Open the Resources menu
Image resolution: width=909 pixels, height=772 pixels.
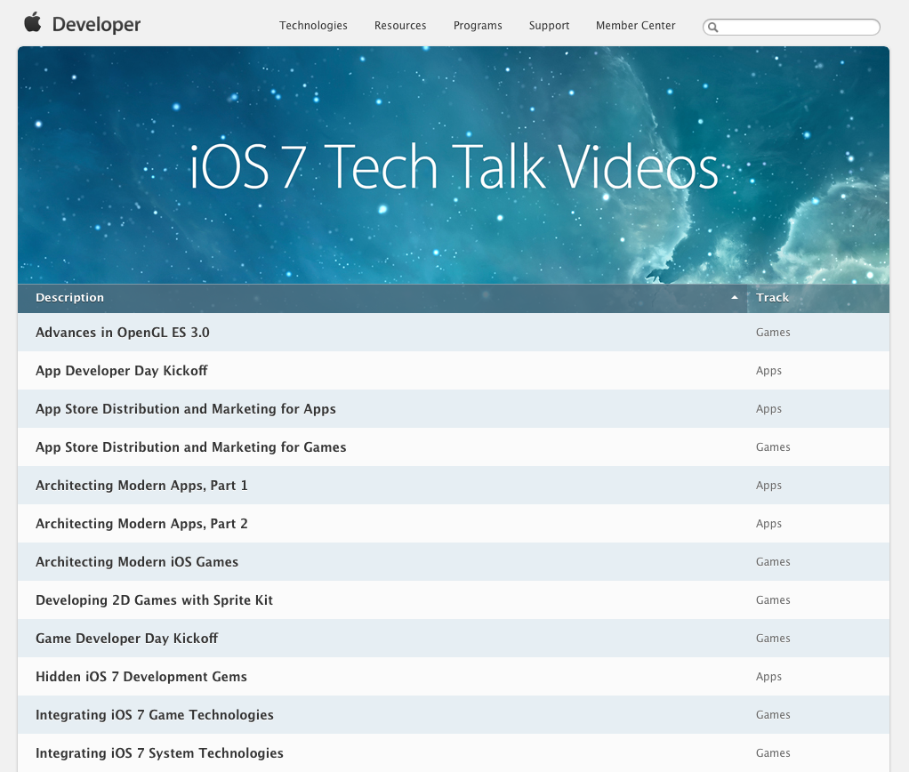(x=400, y=26)
